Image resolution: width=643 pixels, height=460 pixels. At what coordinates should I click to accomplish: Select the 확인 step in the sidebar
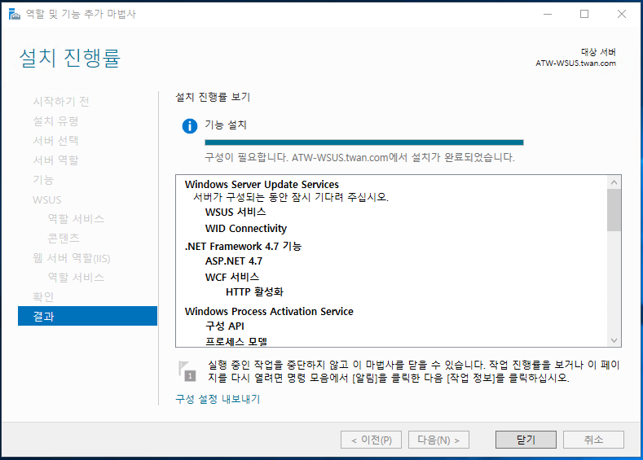(43, 296)
